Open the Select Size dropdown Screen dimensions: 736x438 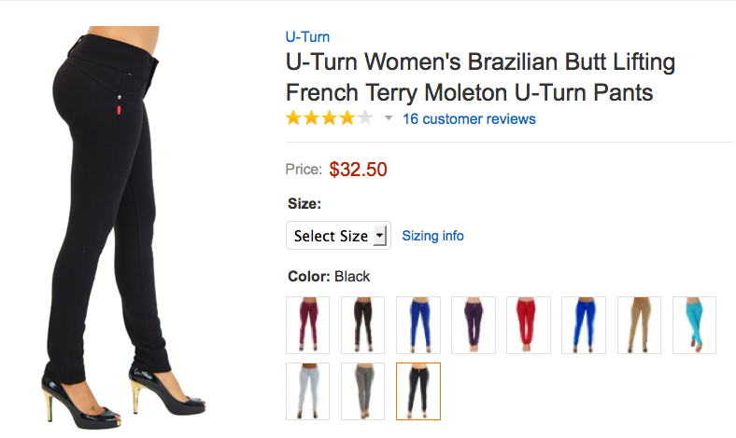click(338, 236)
